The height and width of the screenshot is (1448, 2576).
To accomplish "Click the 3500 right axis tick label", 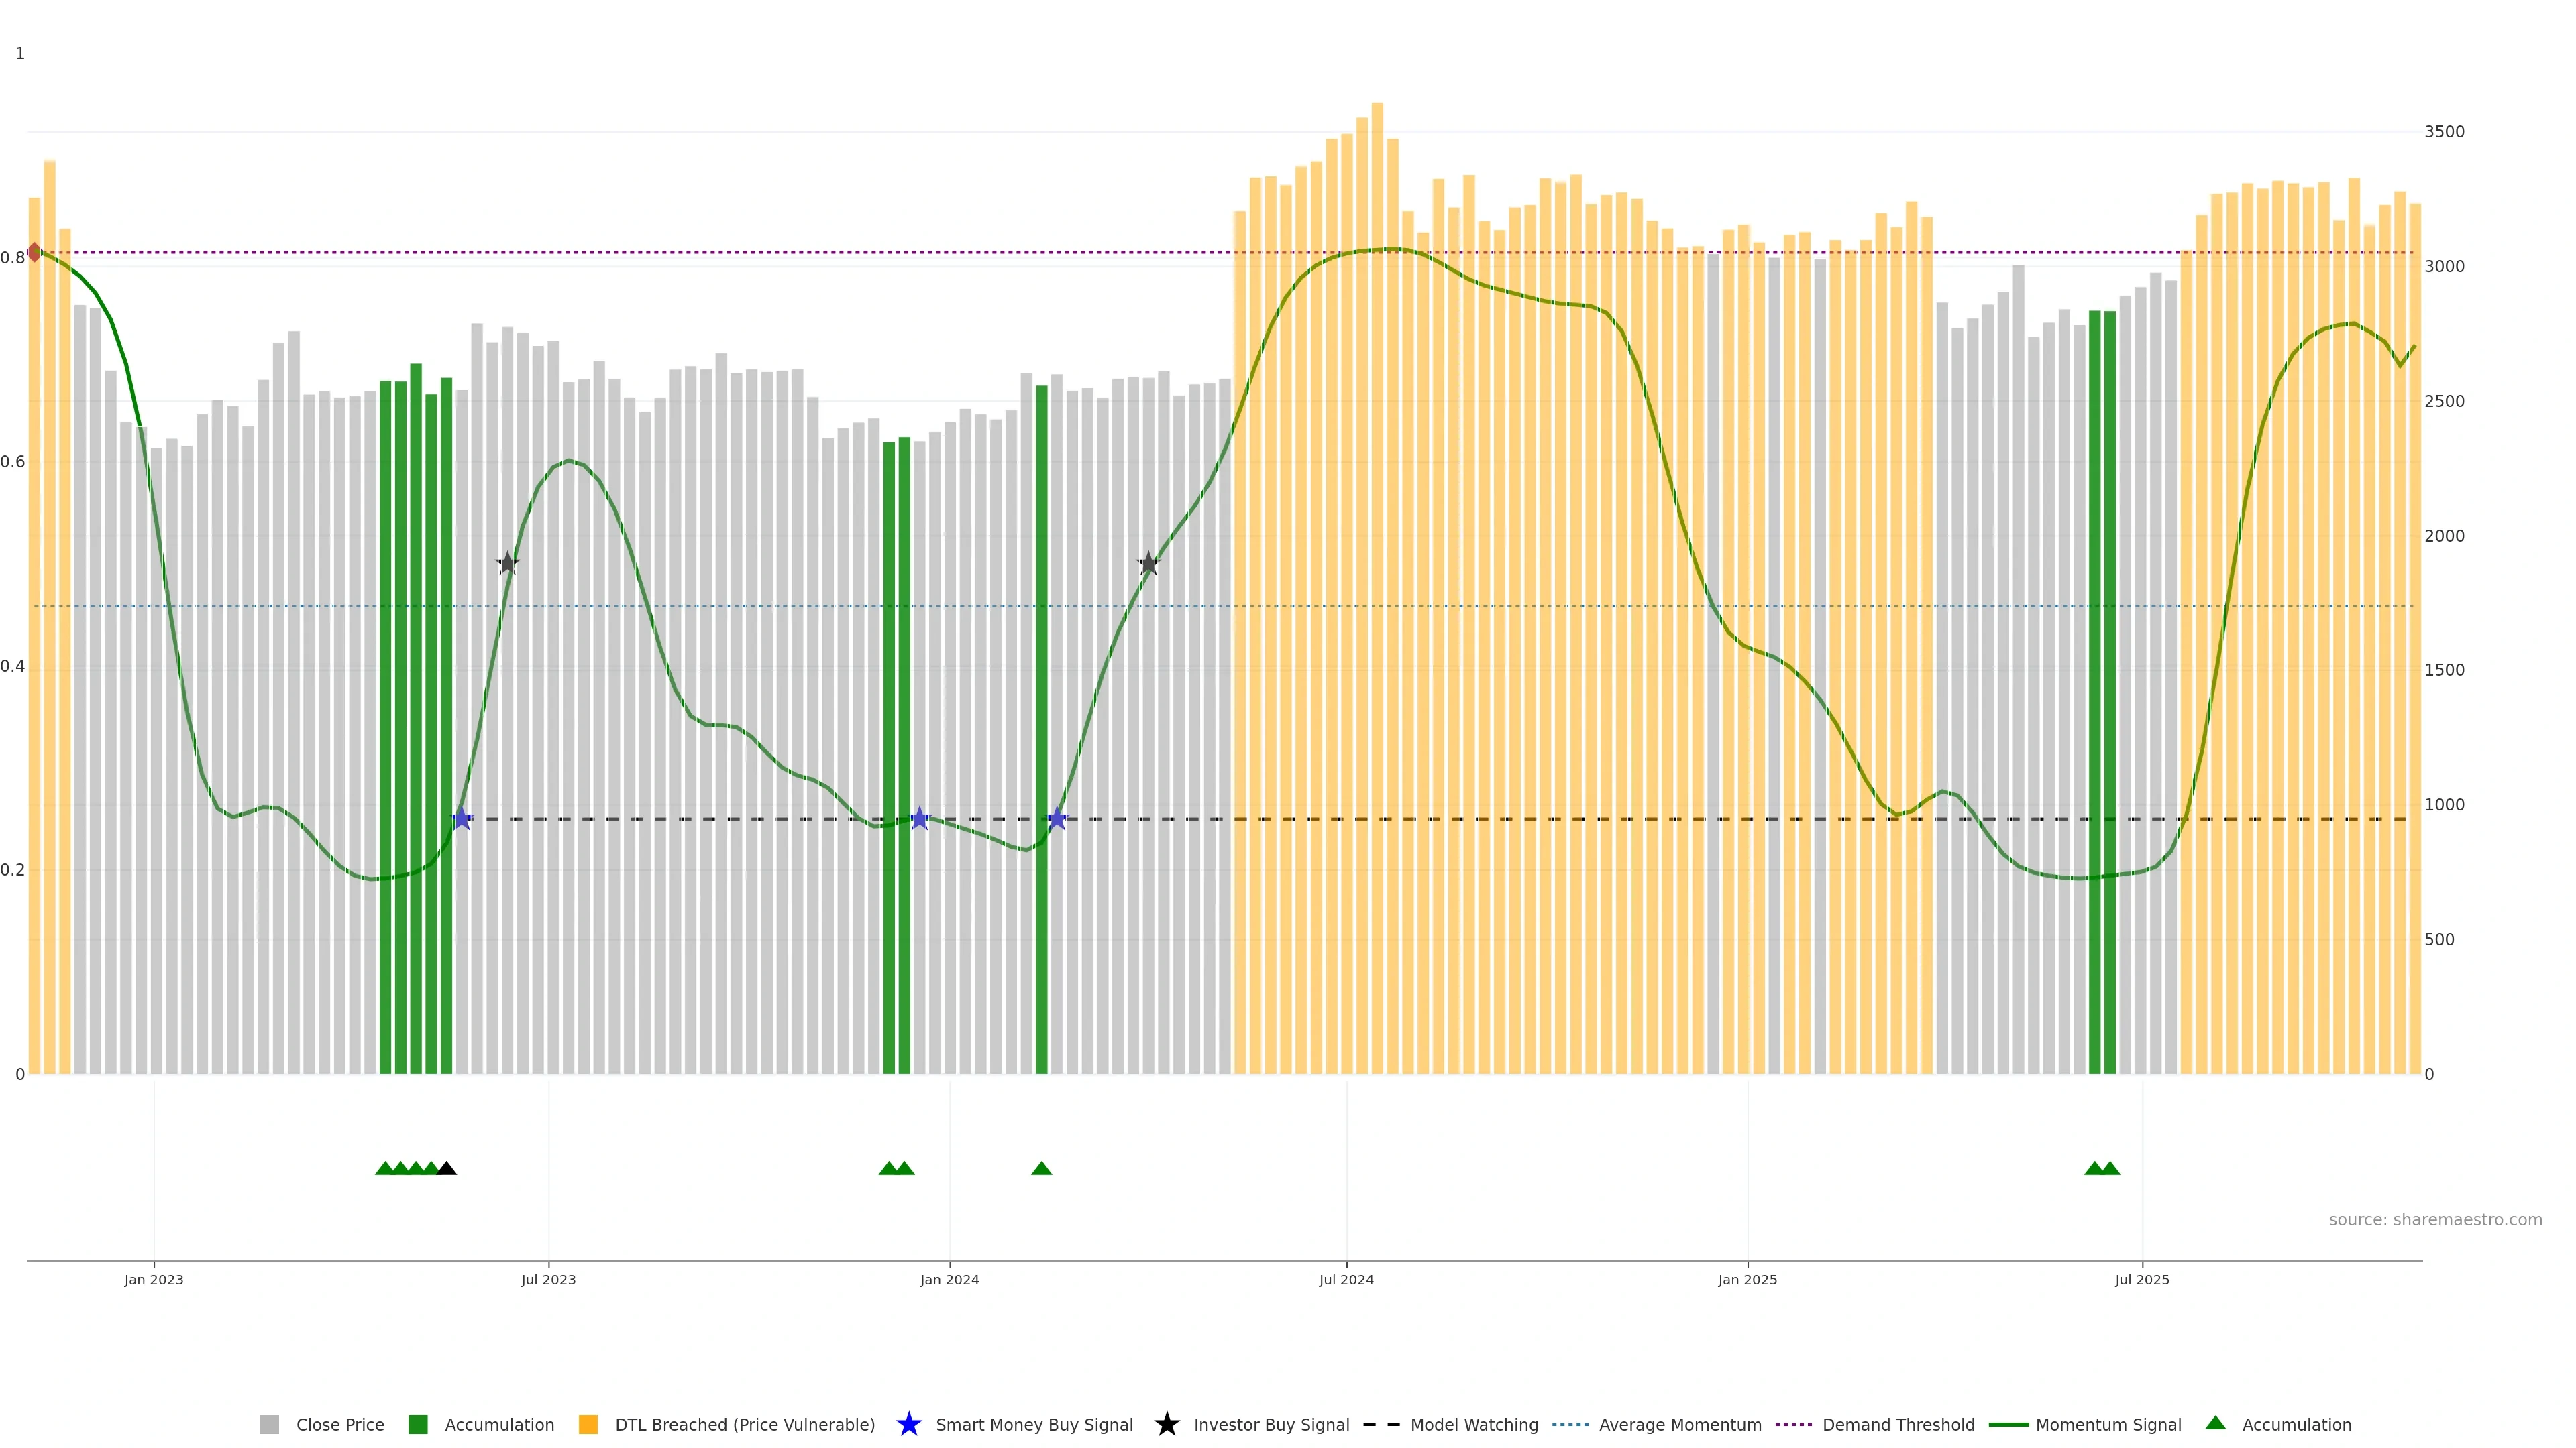I will tap(2444, 132).
